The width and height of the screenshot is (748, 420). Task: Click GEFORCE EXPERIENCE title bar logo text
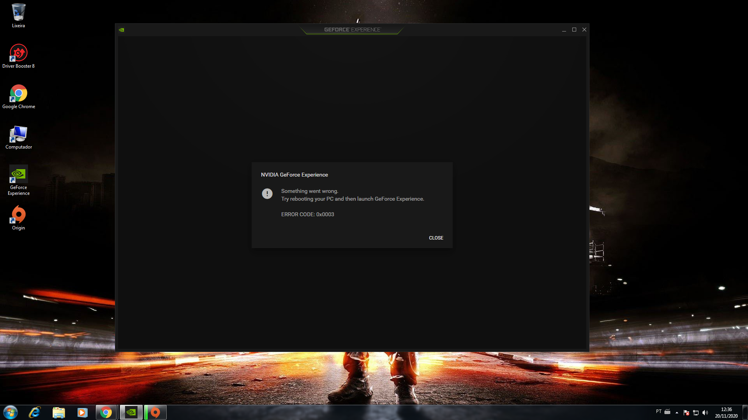coord(352,30)
